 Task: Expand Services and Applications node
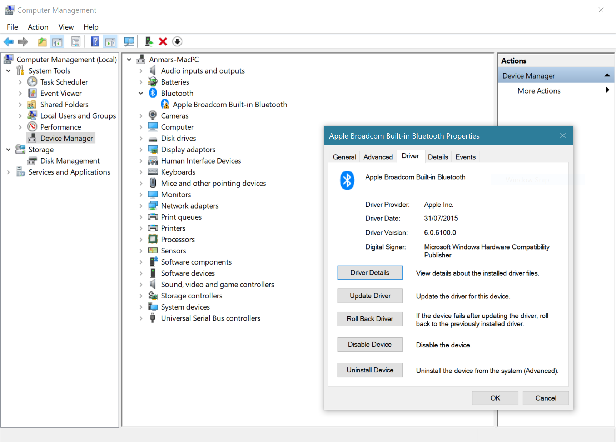tap(9, 172)
